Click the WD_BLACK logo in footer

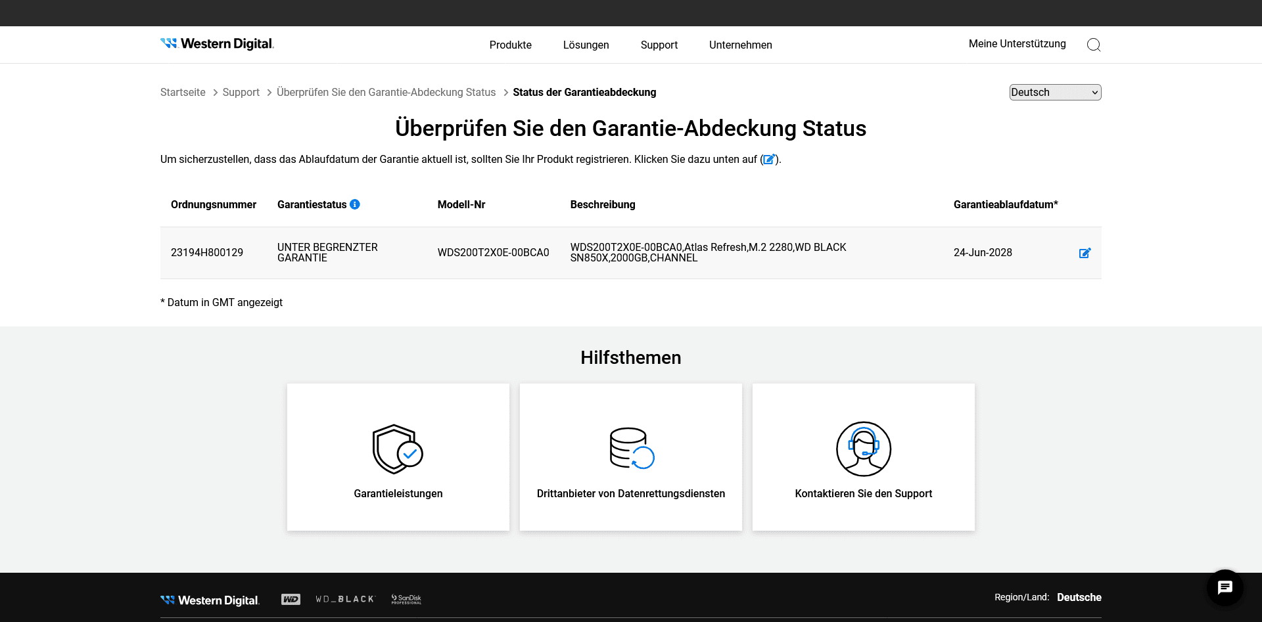click(x=344, y=599)
